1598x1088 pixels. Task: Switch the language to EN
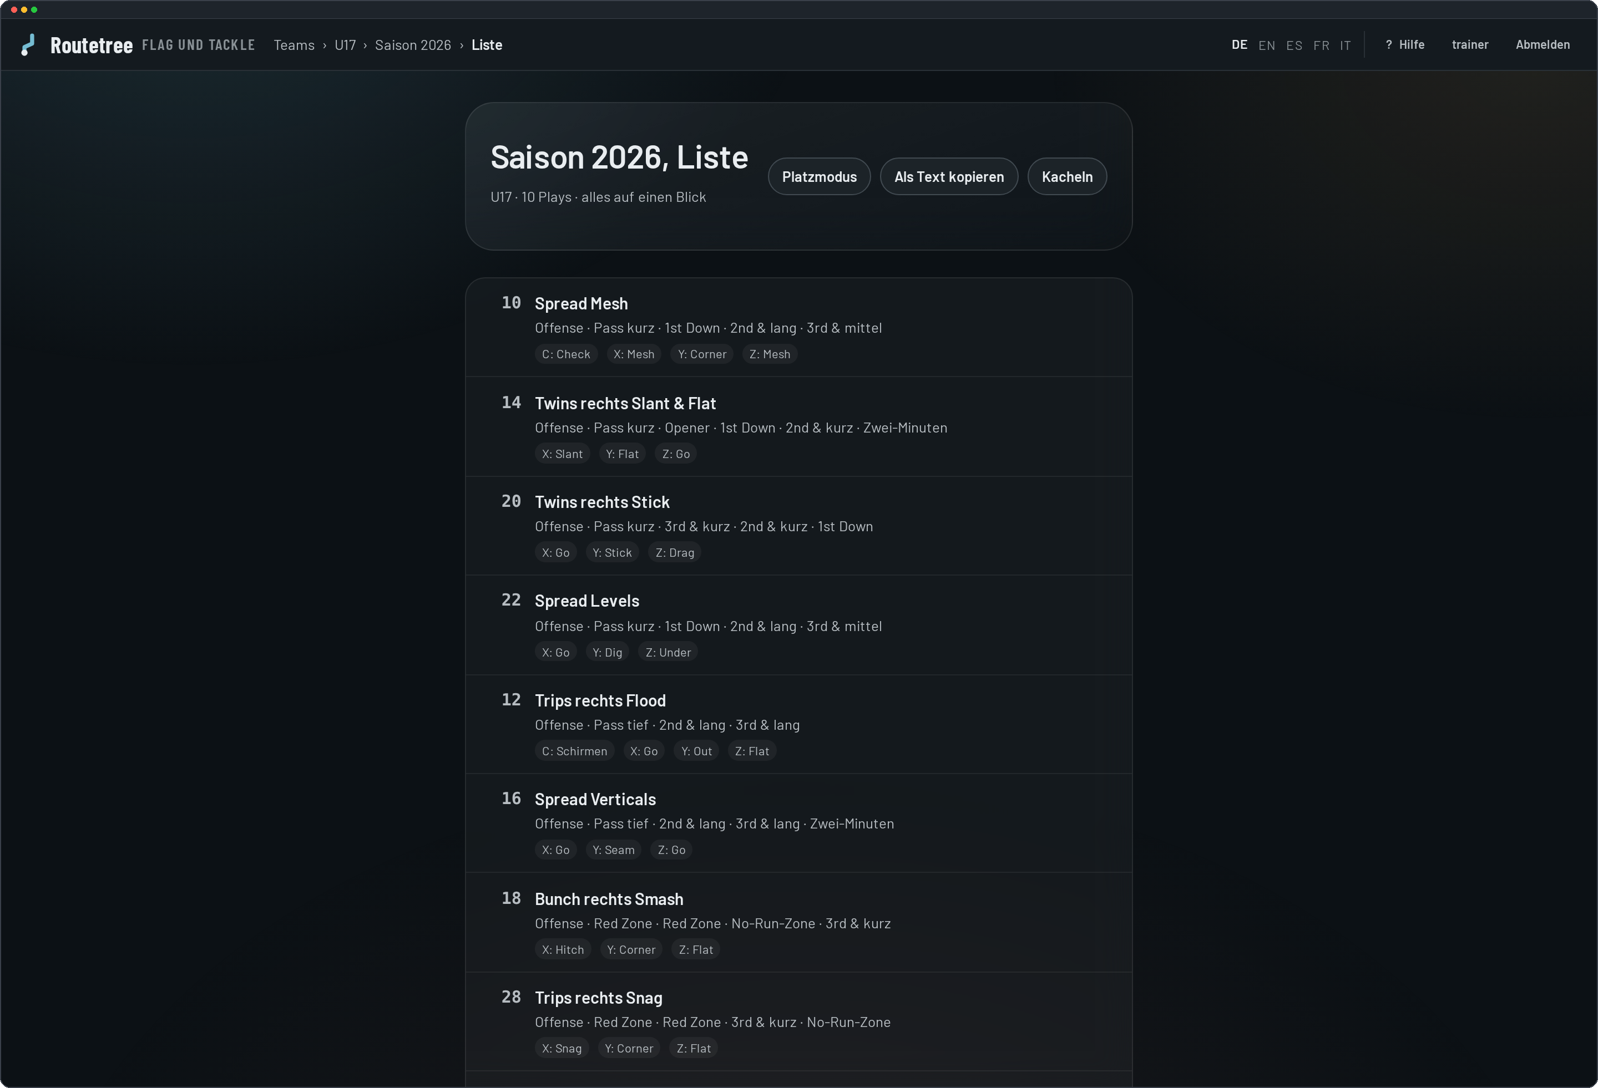pyautogui.click(x=1266, y=45)
